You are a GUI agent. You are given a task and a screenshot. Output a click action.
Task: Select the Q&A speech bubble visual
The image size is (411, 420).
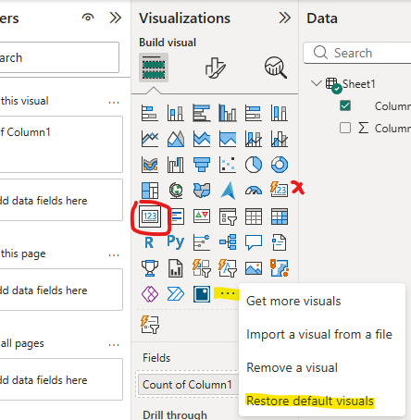[254, 242]
